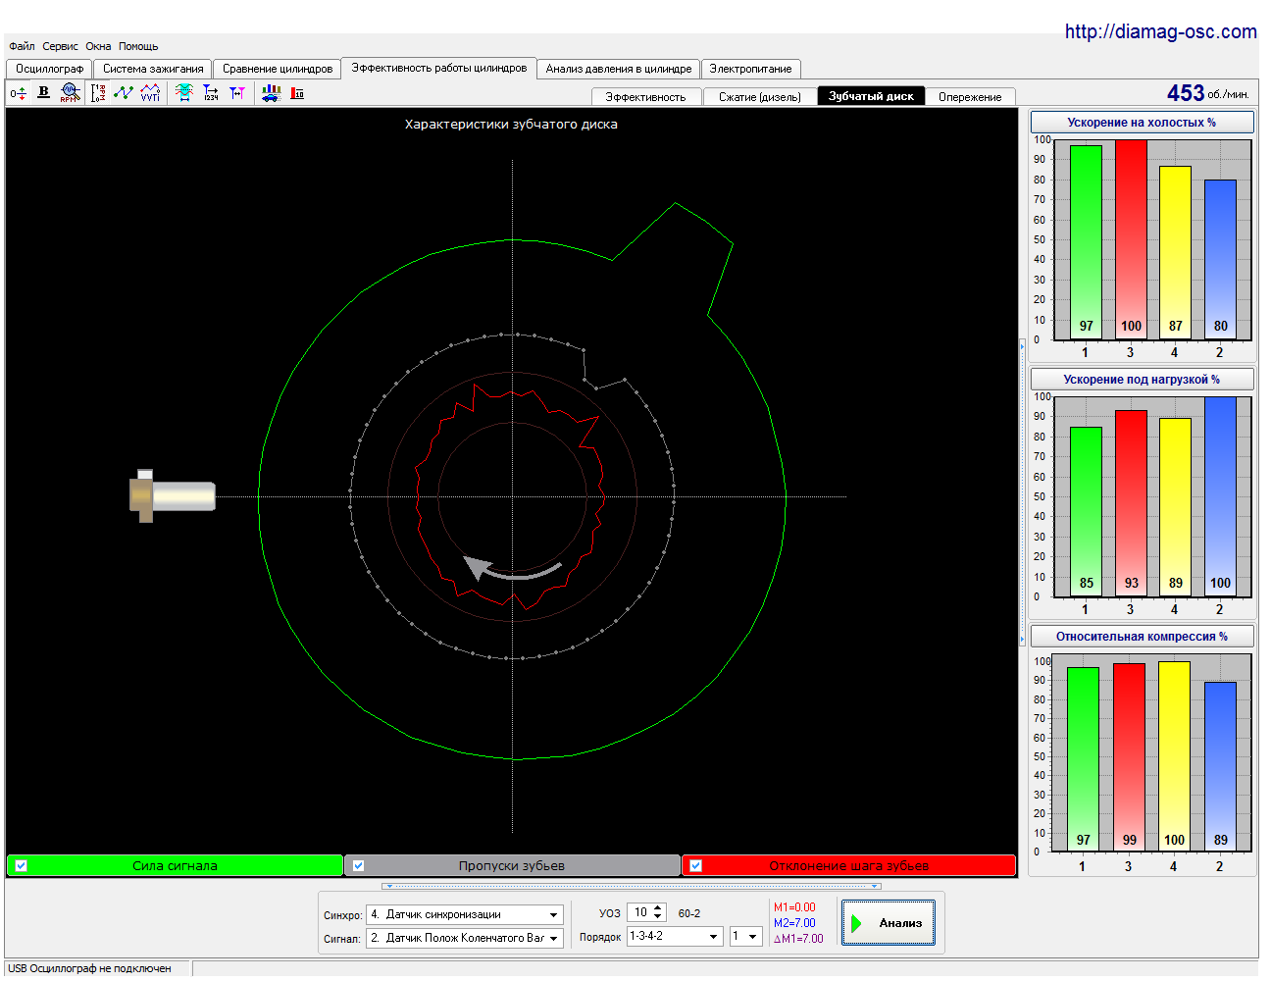Click the green play triangle on Анализ
The image size is (1271, 981).
856,923
